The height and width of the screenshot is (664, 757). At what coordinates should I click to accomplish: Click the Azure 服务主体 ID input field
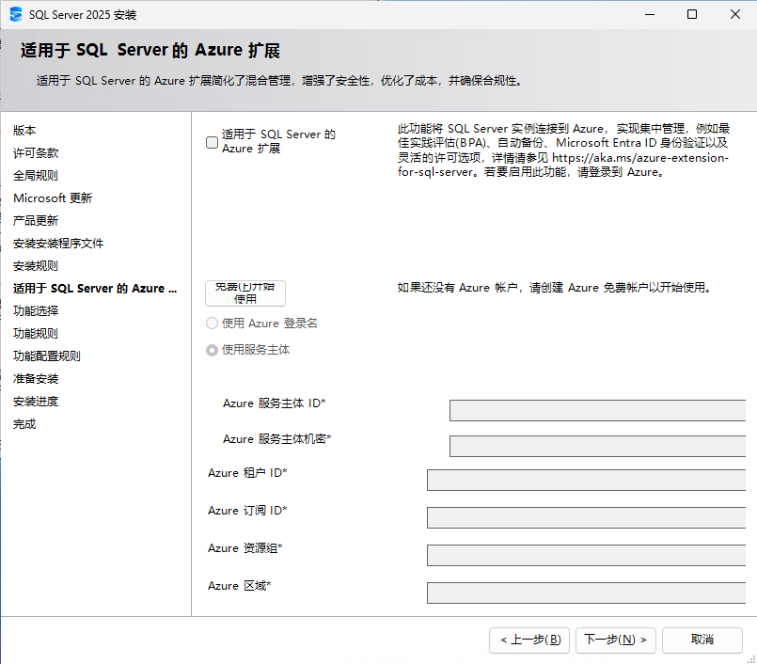pyautogui.click(x=598, y=410)
